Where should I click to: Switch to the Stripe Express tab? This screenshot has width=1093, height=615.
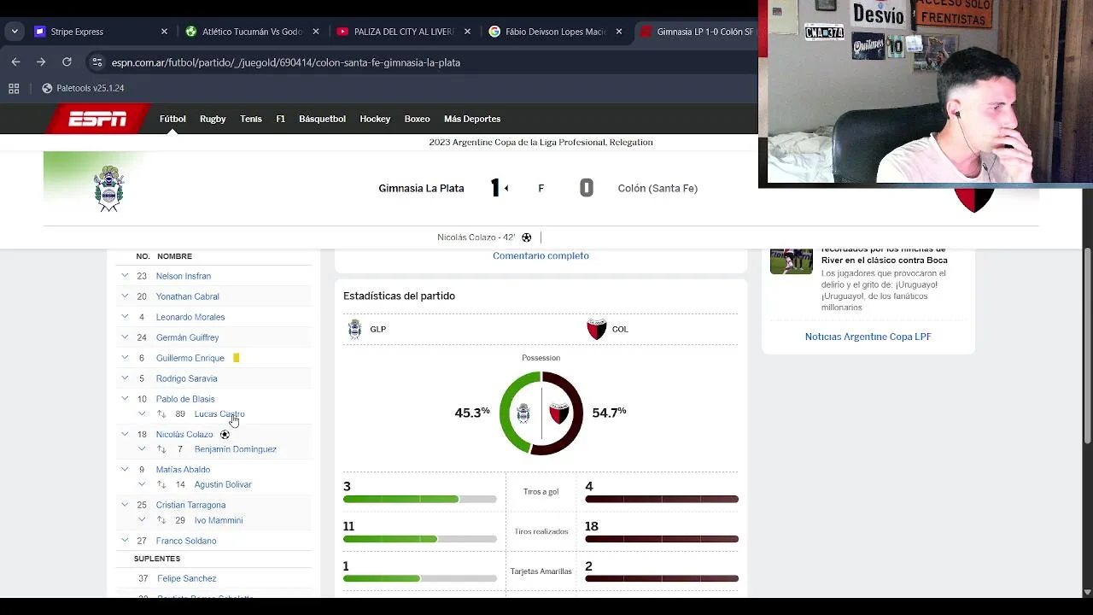[x=101, y=32]
